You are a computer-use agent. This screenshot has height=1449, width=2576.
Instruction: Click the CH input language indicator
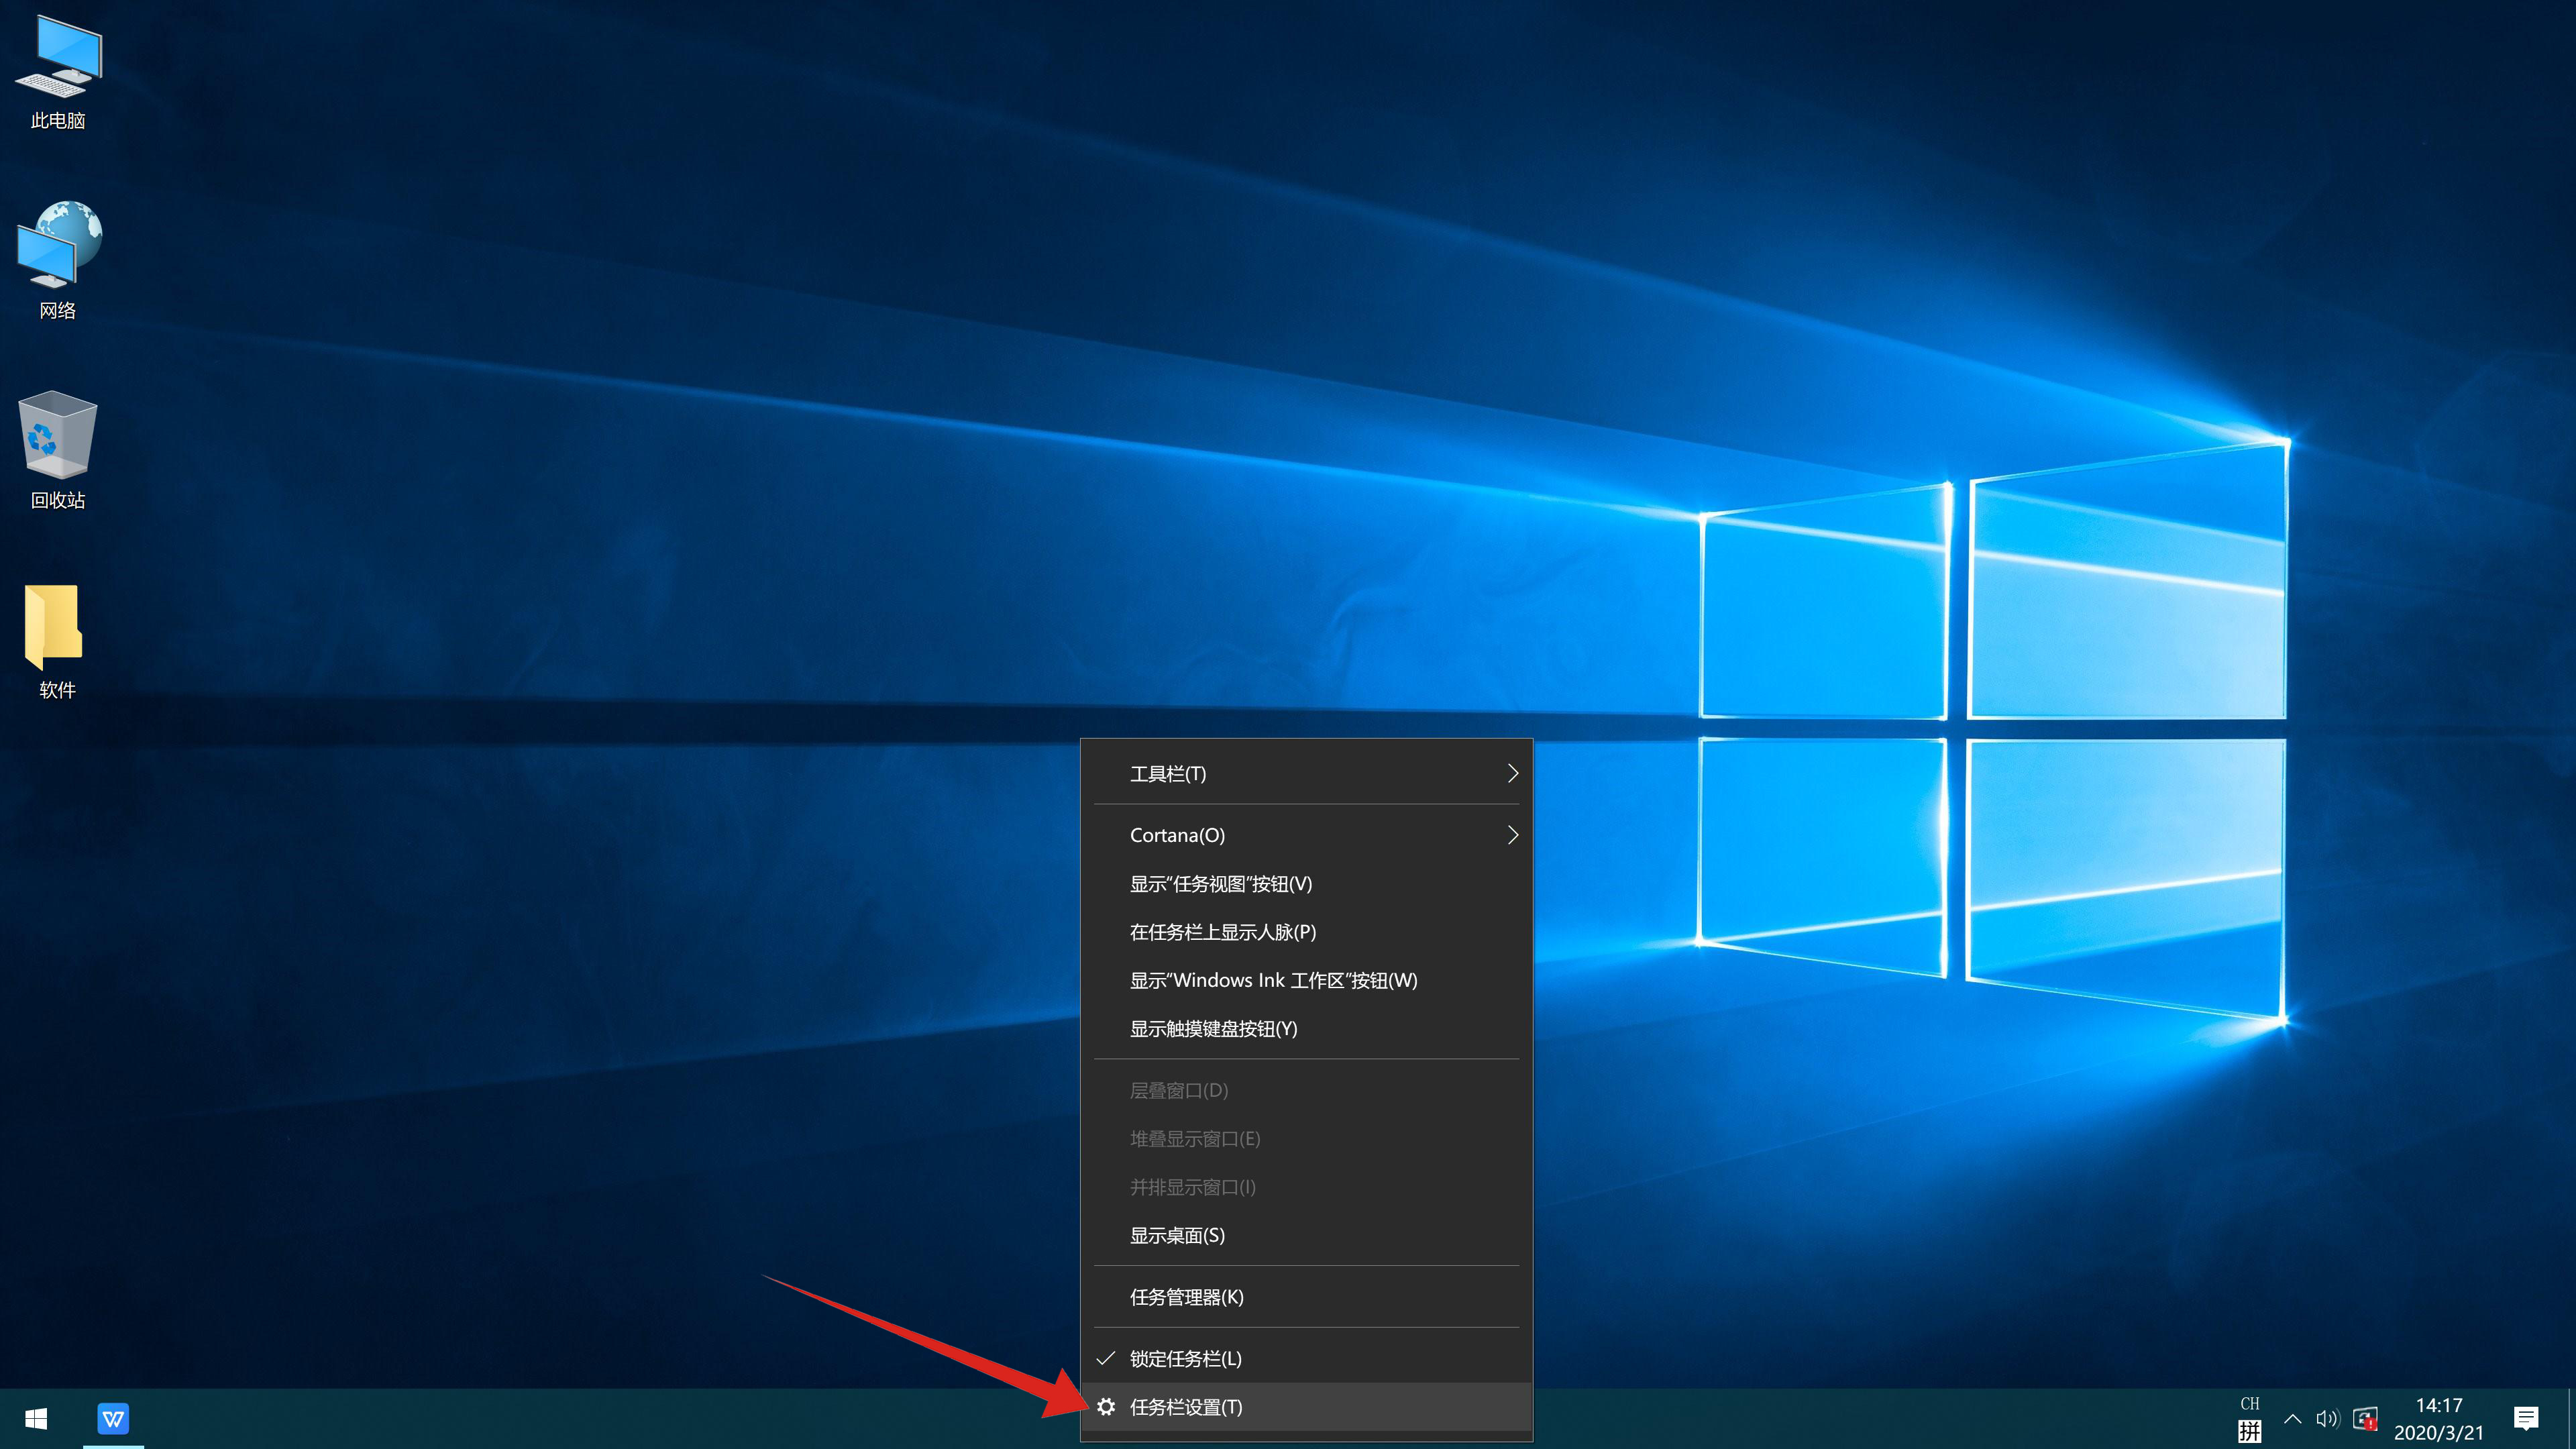click(2249, 1404)
